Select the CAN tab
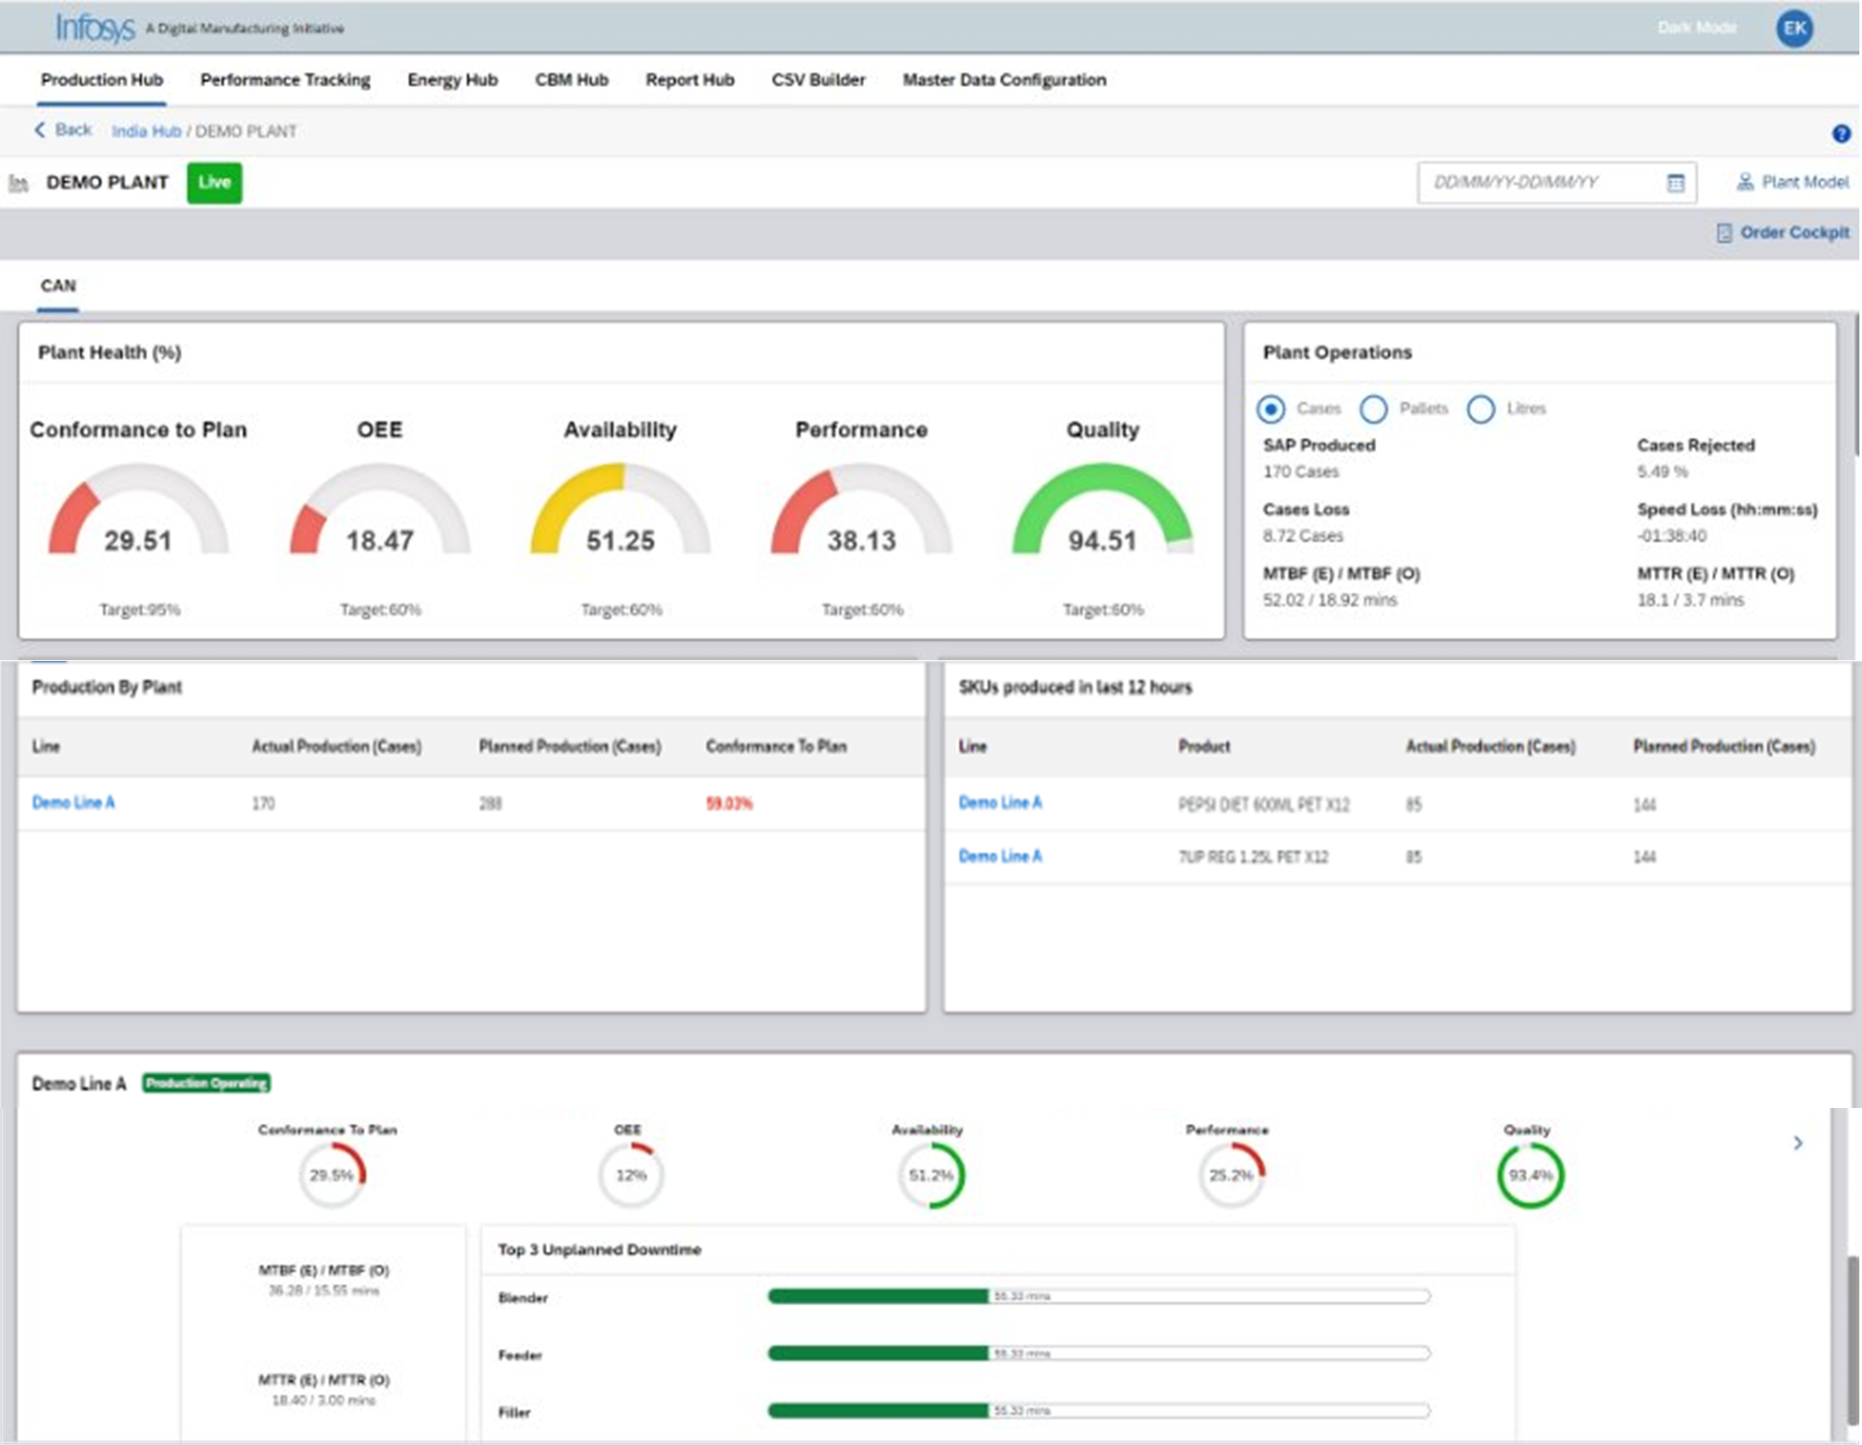Viewport: 1862px width, 1445px height. (x=58, y=286)
